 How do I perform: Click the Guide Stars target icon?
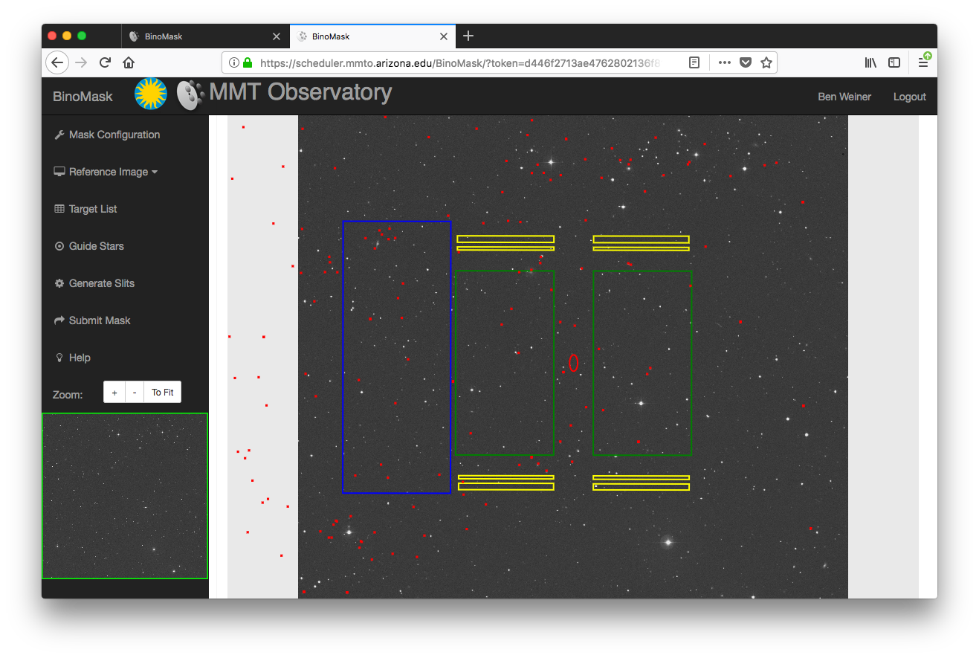pyautogui.click(x=59, y=246)
